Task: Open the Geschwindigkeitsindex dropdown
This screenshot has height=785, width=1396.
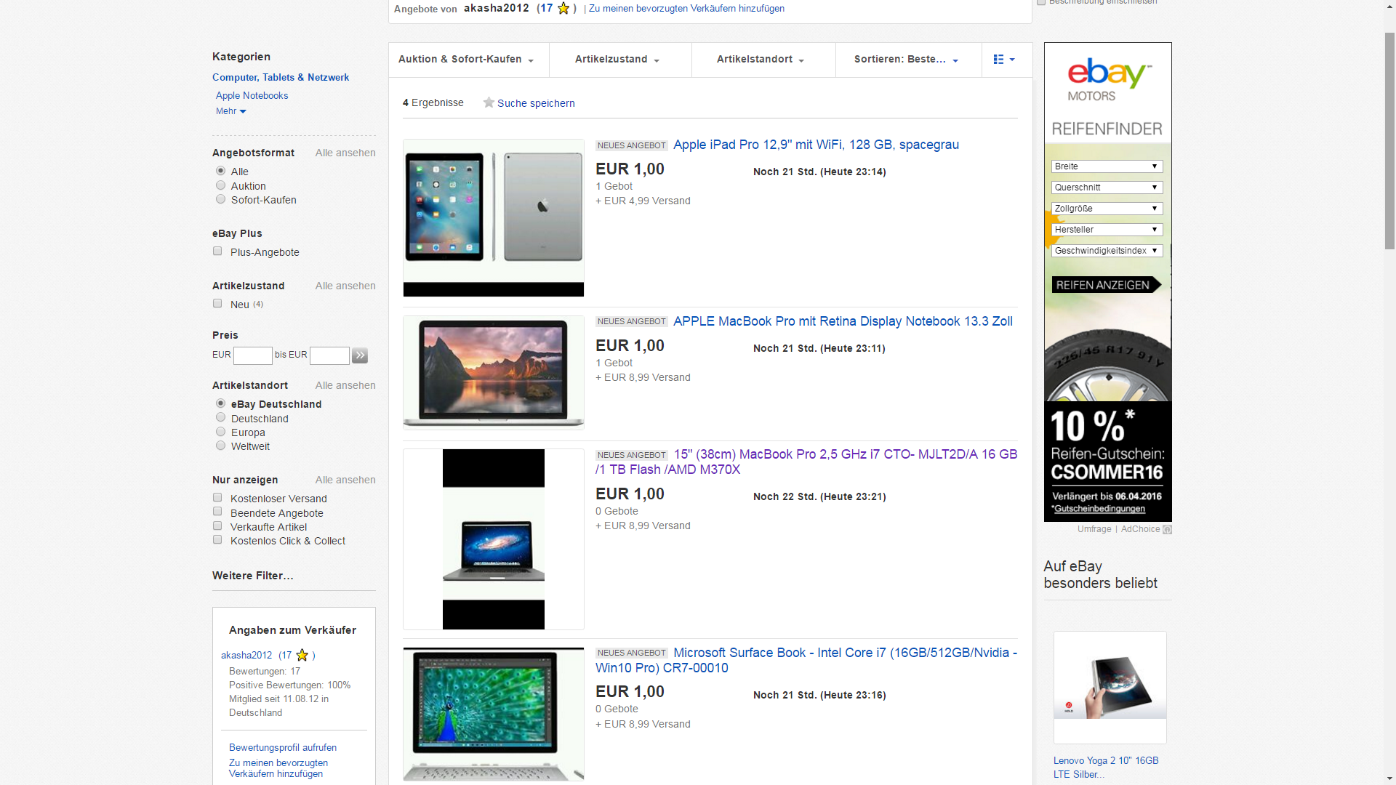Action: pyautogui.click(x=1107, y=251)
